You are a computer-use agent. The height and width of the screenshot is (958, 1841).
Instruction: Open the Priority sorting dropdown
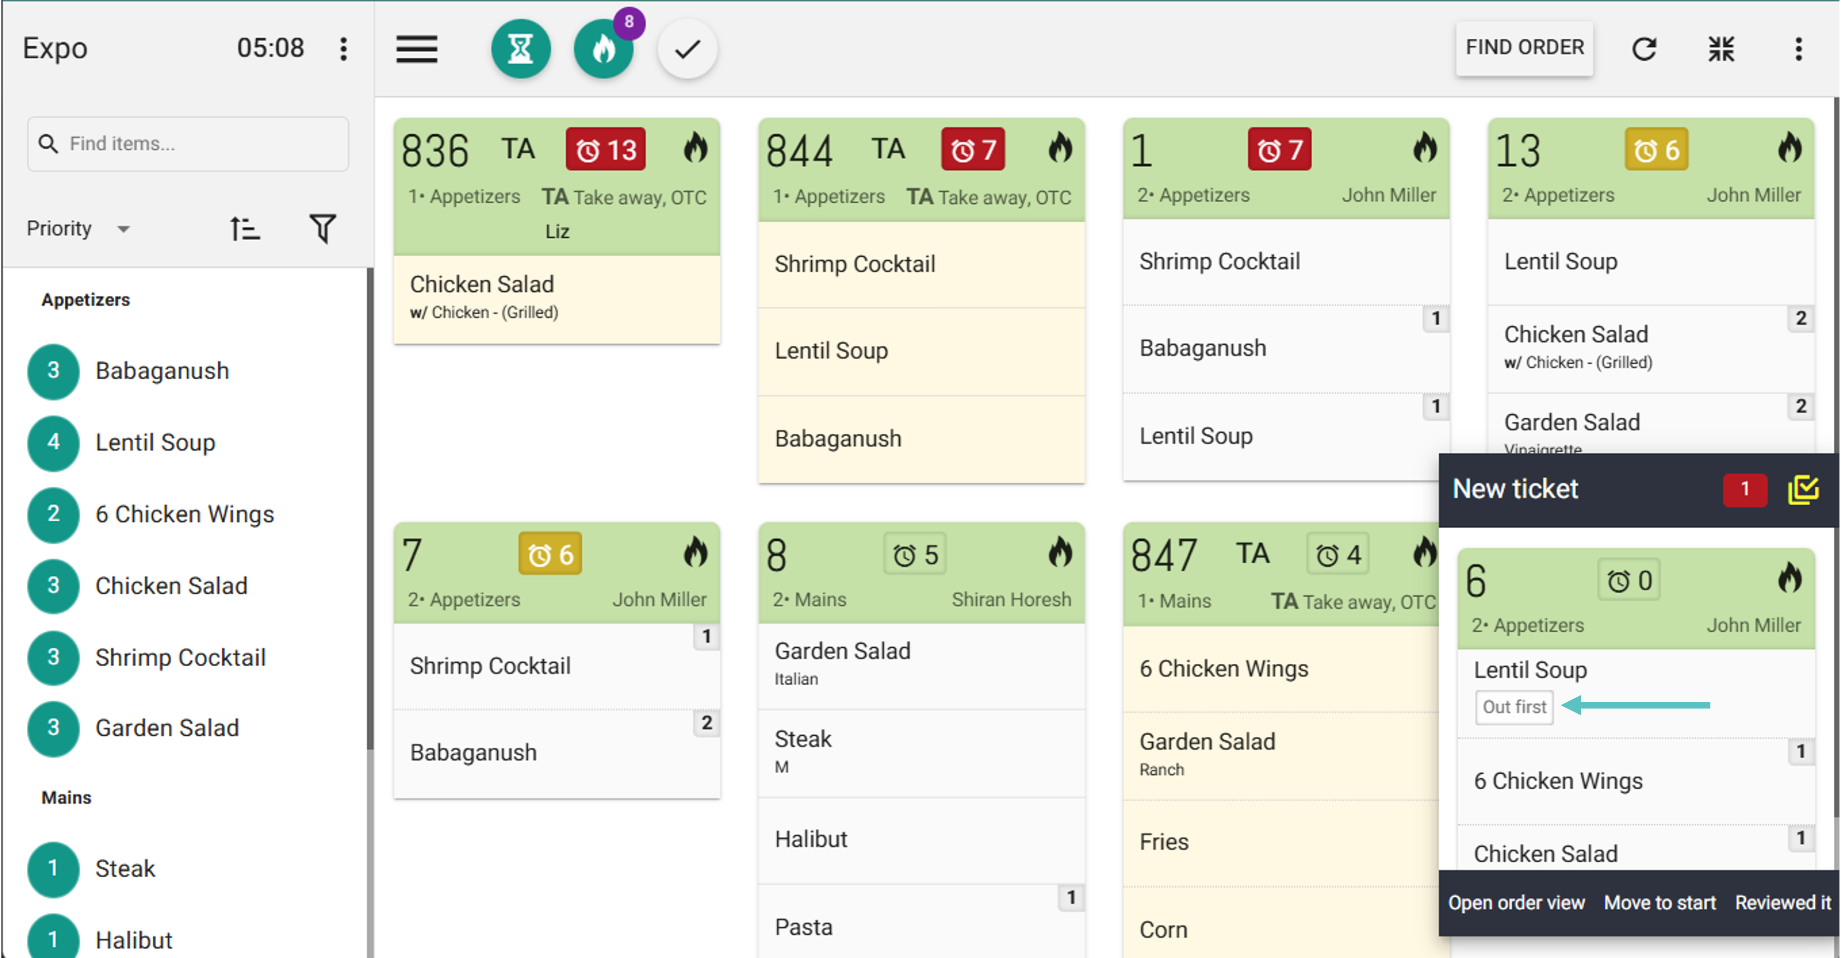(x=79, y=228)
